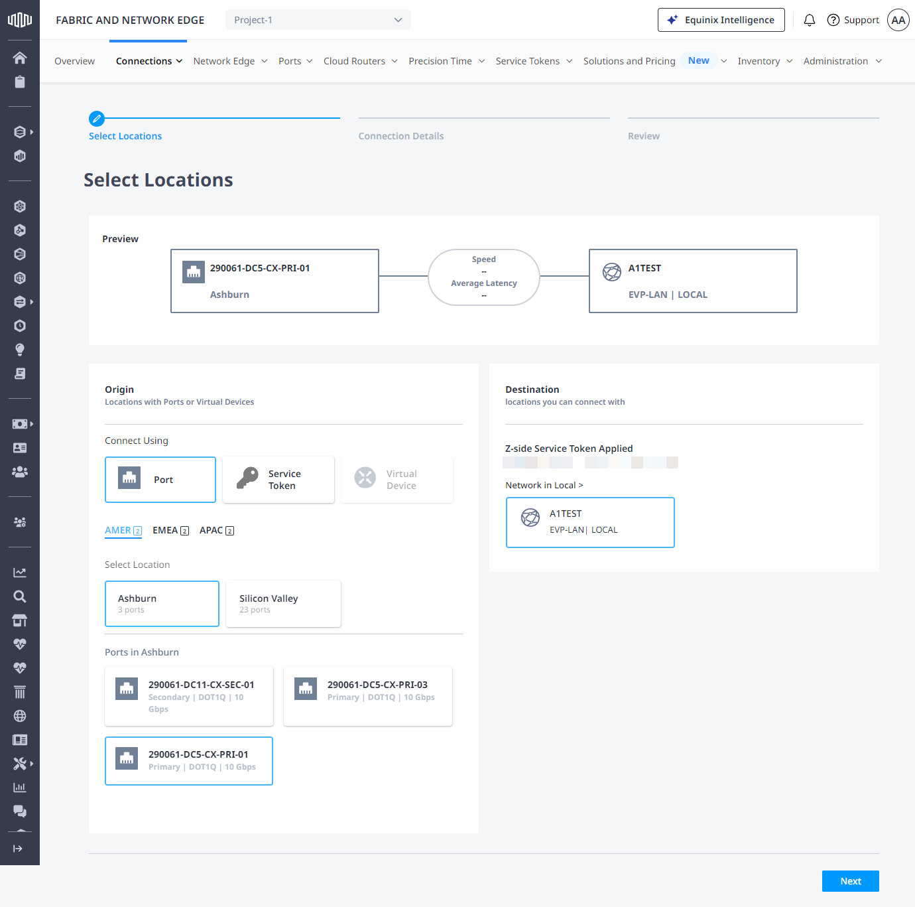Click the 290061-DC5-CX-PRI-01 preview box
915x907 pixels.
pos(274,281)
